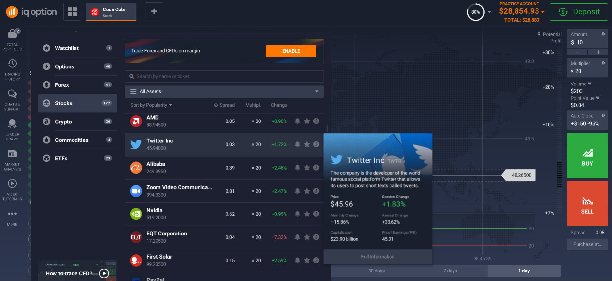The width and height of the screenshot is (612, 281).
Task: Open the multi-chart grid layout button
Action: [x=72, y=11]
